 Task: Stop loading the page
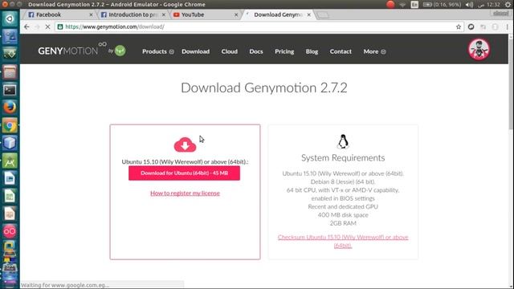(x=47, y=26)
